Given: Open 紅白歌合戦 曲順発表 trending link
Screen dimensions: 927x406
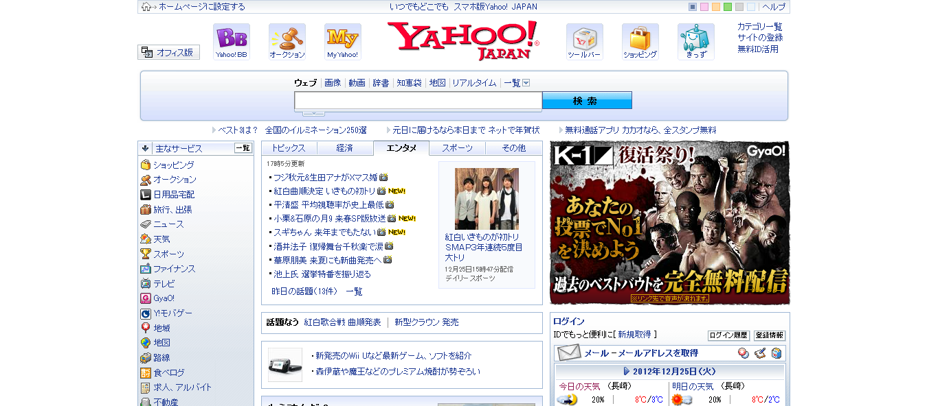Looking at the screenshot, I should (342, 322).
